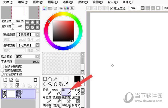The height and width of the screenshot is (108, 168).
Task: Open the 其他 menu
Action: [x=127, y=2]
